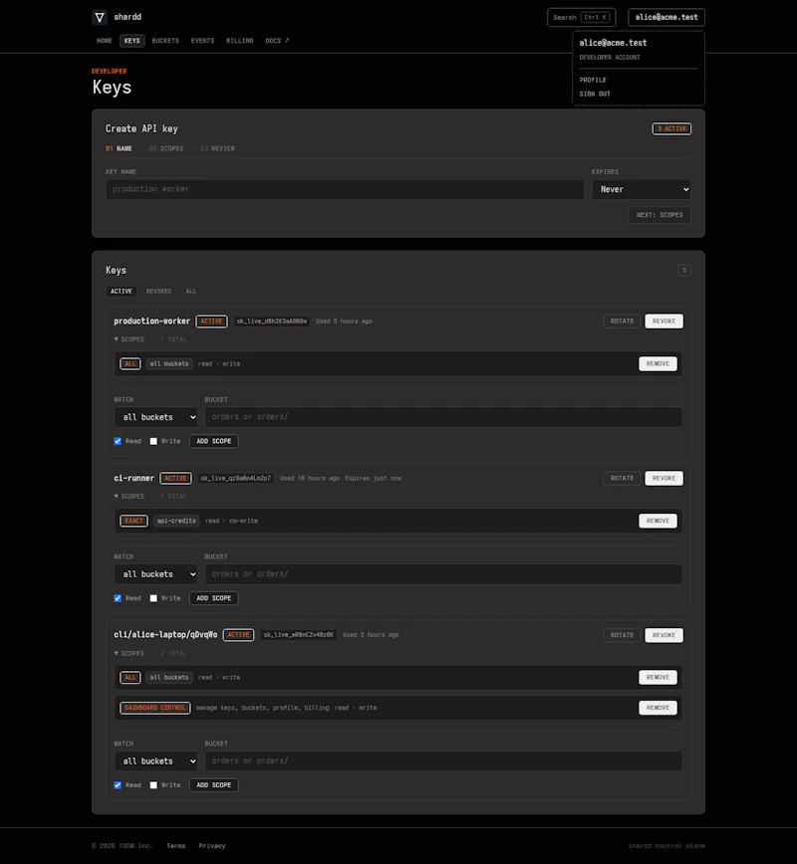797x864 pixels.
Task: Open the Expires dropdown
Action: coord(642,189)
